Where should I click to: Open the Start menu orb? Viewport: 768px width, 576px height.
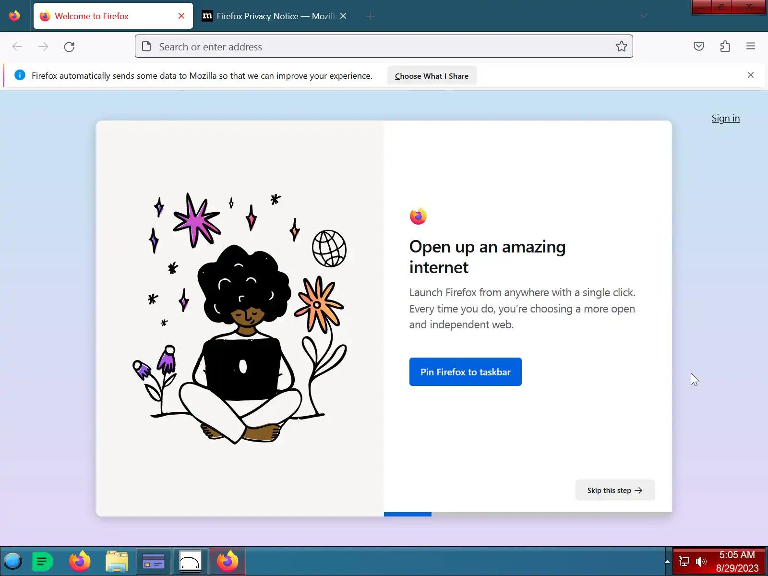click(13, 561)
